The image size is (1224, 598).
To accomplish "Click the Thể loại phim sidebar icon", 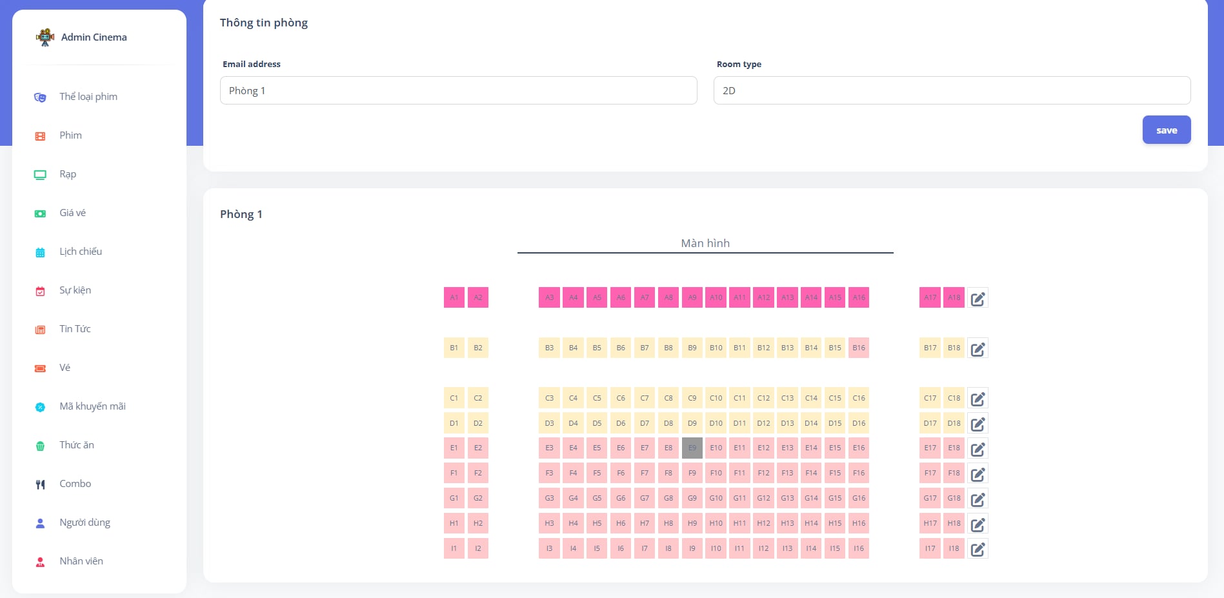I will [40, 97].
